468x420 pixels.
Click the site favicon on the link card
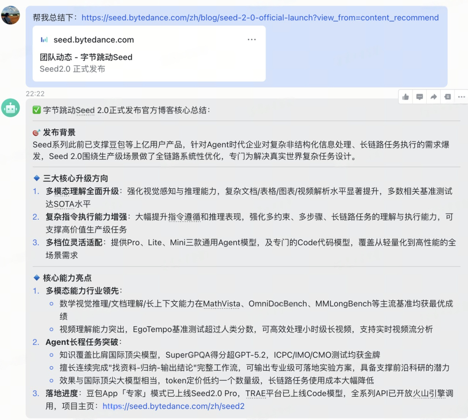[x=44, y=39]
